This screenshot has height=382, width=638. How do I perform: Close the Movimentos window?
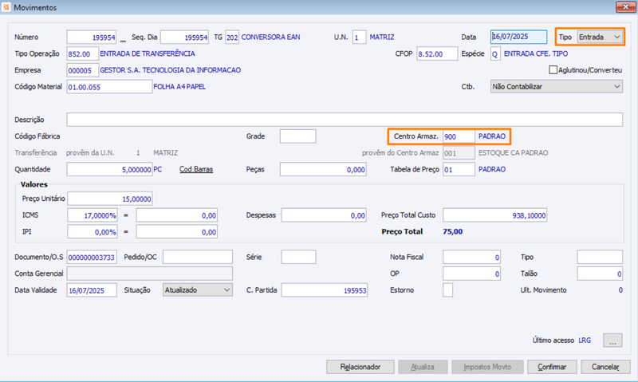(626, 7)
